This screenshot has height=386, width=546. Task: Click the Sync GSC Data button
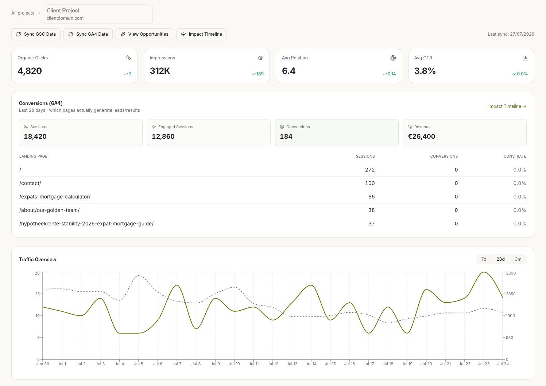(x=36, y=34)
